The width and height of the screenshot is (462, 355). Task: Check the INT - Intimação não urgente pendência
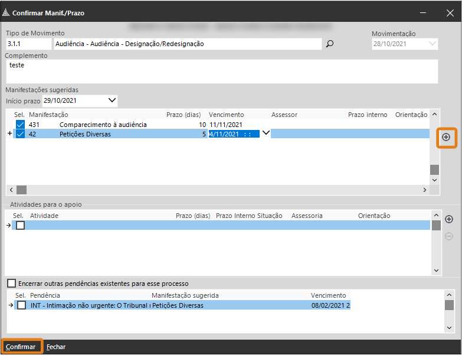(x=22, y=305)
